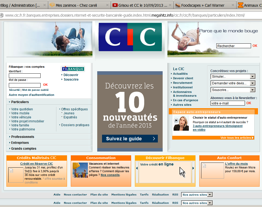Click the Vacances et internet beach image
The height and width of the screenshot is (207, 262).
point(80,170)
